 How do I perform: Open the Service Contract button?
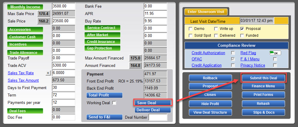click(102, 28)
